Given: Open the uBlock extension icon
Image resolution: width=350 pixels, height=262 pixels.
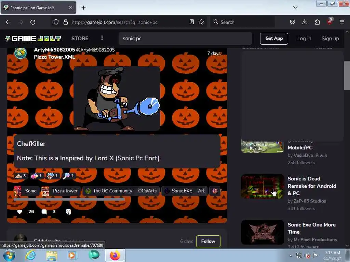Looking at the screenshot, I should [329, 21].
